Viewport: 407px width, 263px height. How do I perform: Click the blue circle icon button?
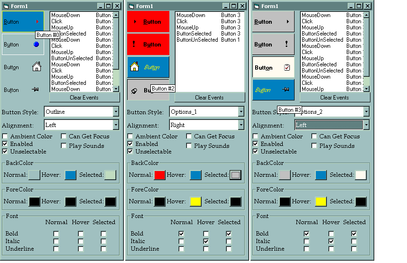coord(23,45)
